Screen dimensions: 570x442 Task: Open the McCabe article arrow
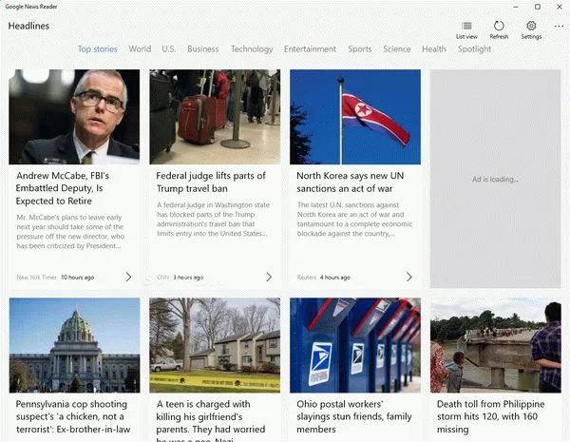[x=128, y=277]
